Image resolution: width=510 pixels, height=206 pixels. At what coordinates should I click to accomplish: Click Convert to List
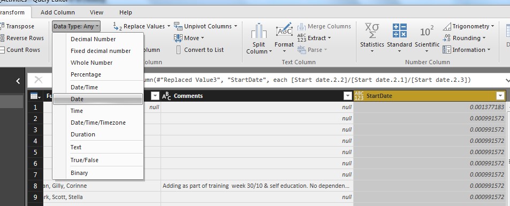coord(200,50)
